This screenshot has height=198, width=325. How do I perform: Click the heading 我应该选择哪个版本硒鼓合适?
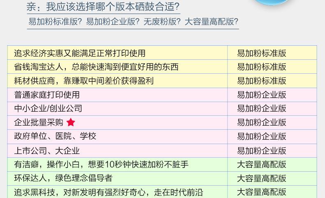click(113, 7)
